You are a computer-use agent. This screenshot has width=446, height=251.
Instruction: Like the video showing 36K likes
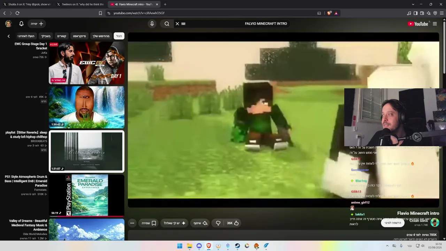(233, 223)
